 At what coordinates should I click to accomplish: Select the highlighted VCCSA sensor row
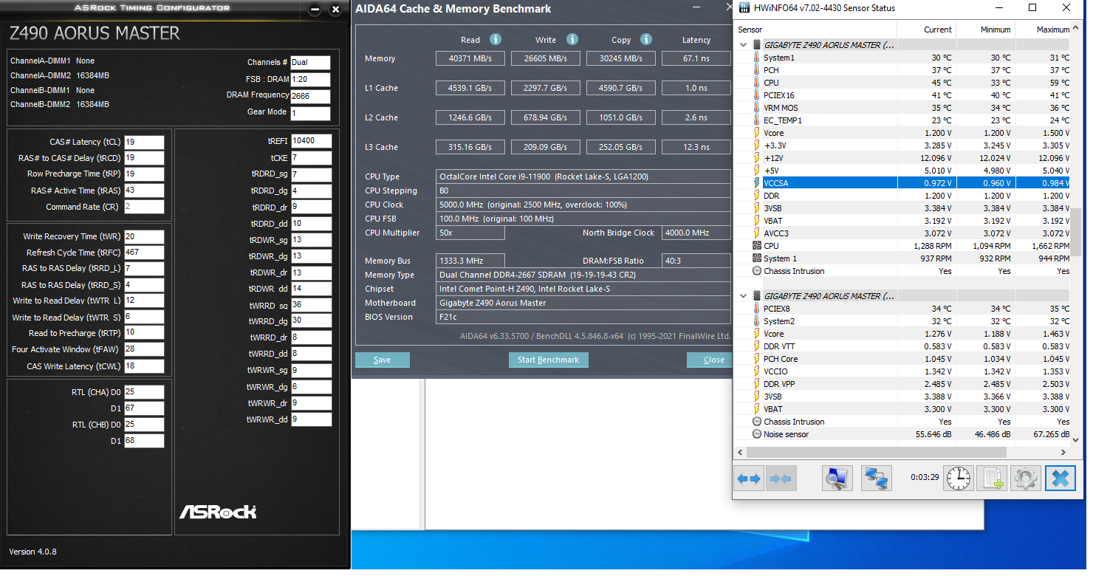tap(903, 183)
